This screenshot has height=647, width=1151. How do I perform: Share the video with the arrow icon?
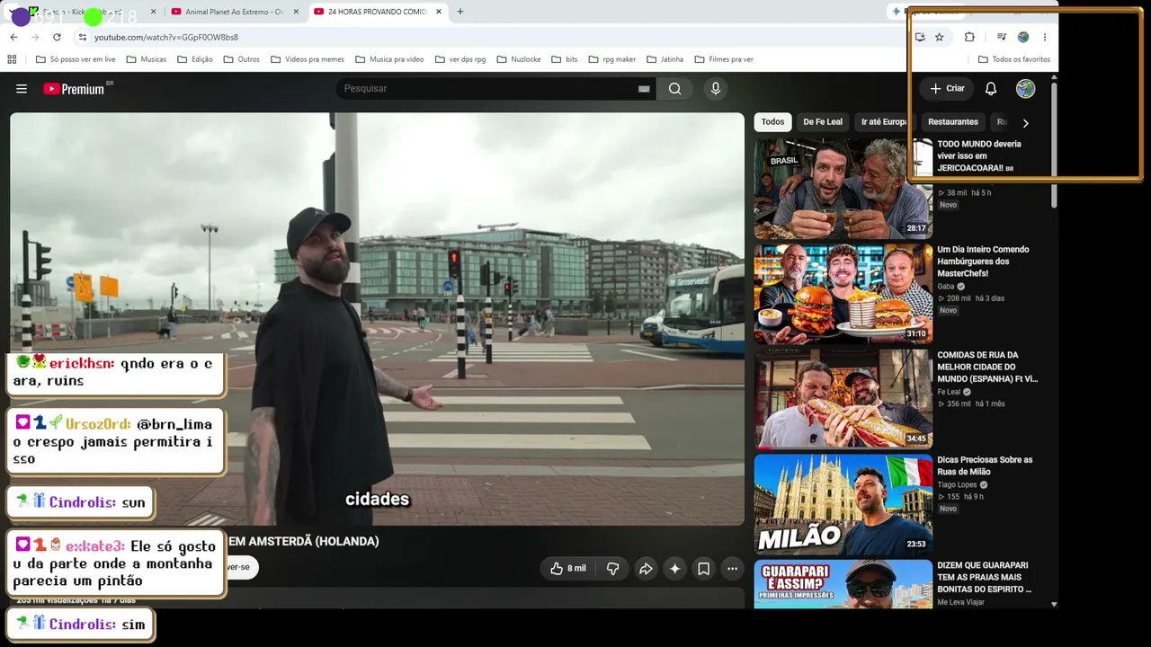click(646, 568)
